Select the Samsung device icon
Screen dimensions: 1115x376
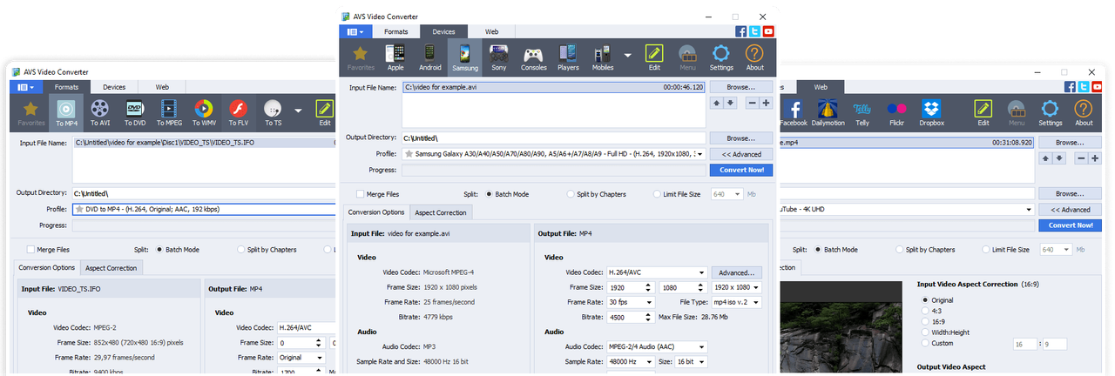click(464, 57)
